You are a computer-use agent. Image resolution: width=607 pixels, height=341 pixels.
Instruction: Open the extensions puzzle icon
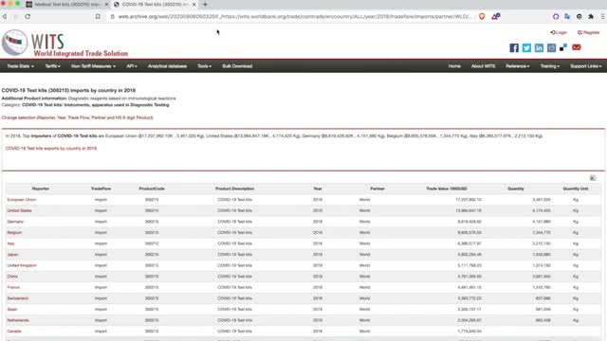[591, 16]
